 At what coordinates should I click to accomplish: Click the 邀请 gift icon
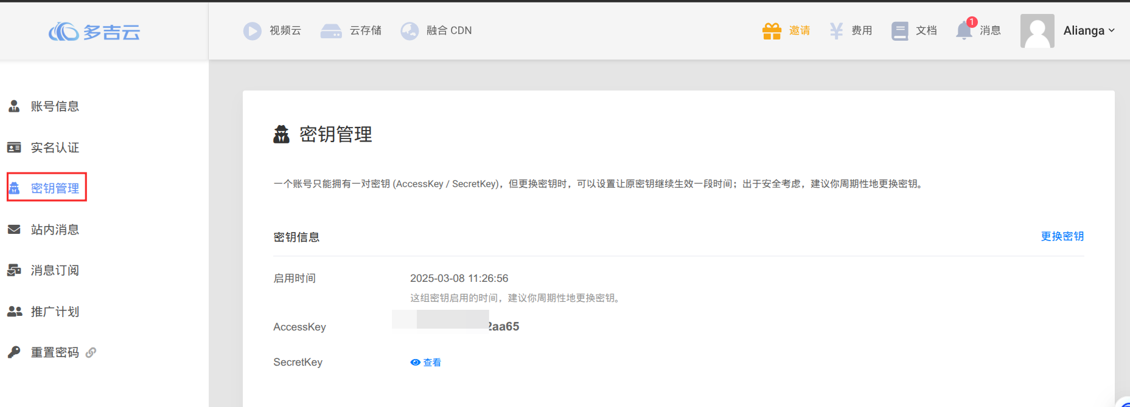coord(772,31)
